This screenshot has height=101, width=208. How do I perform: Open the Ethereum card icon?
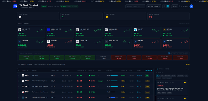click(20, 41)
